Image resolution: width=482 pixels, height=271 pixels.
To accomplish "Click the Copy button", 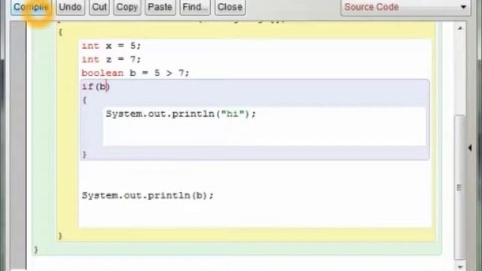I will point(127,7).
